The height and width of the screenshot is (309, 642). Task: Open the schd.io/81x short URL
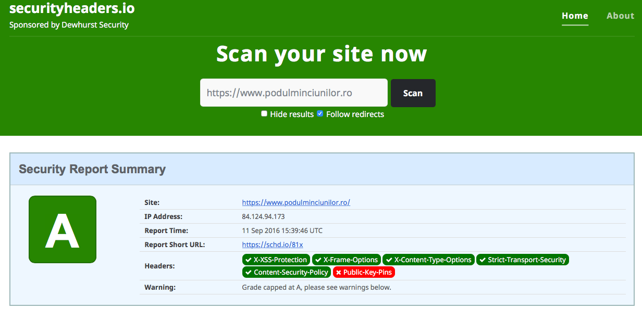point(273,244)
